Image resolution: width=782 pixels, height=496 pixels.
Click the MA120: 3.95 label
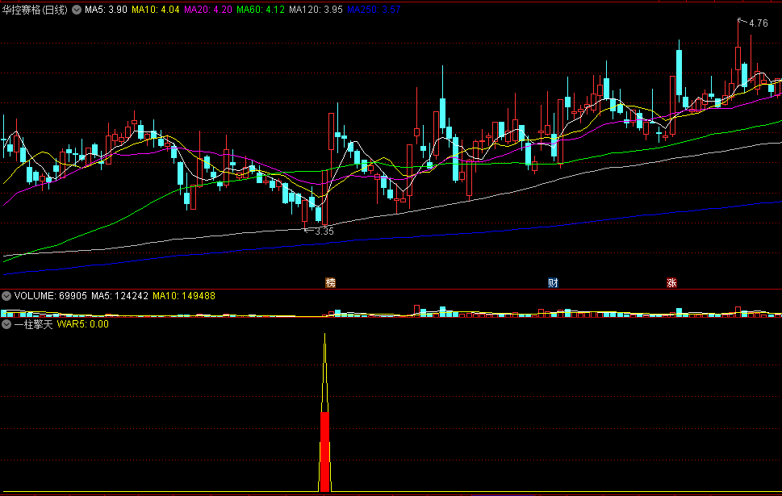coord(316,10)
